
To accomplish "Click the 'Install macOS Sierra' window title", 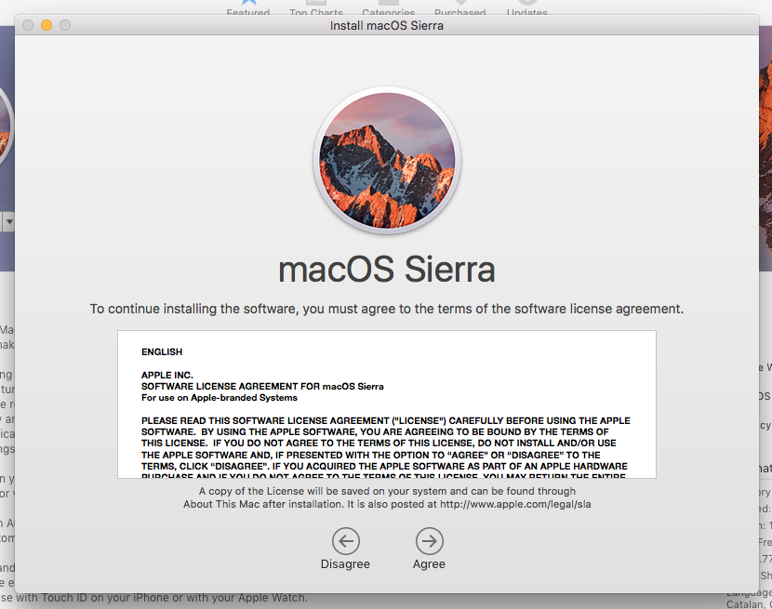I will click(x=387, y=26).
